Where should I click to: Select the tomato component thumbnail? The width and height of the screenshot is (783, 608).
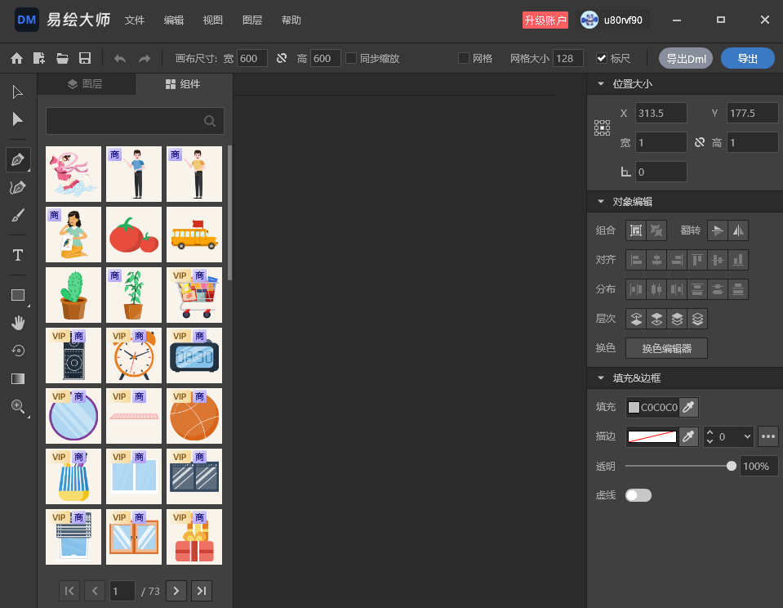pos(134,235)
